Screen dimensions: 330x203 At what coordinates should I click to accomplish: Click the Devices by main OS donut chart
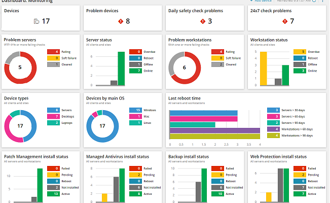[102, 126]
